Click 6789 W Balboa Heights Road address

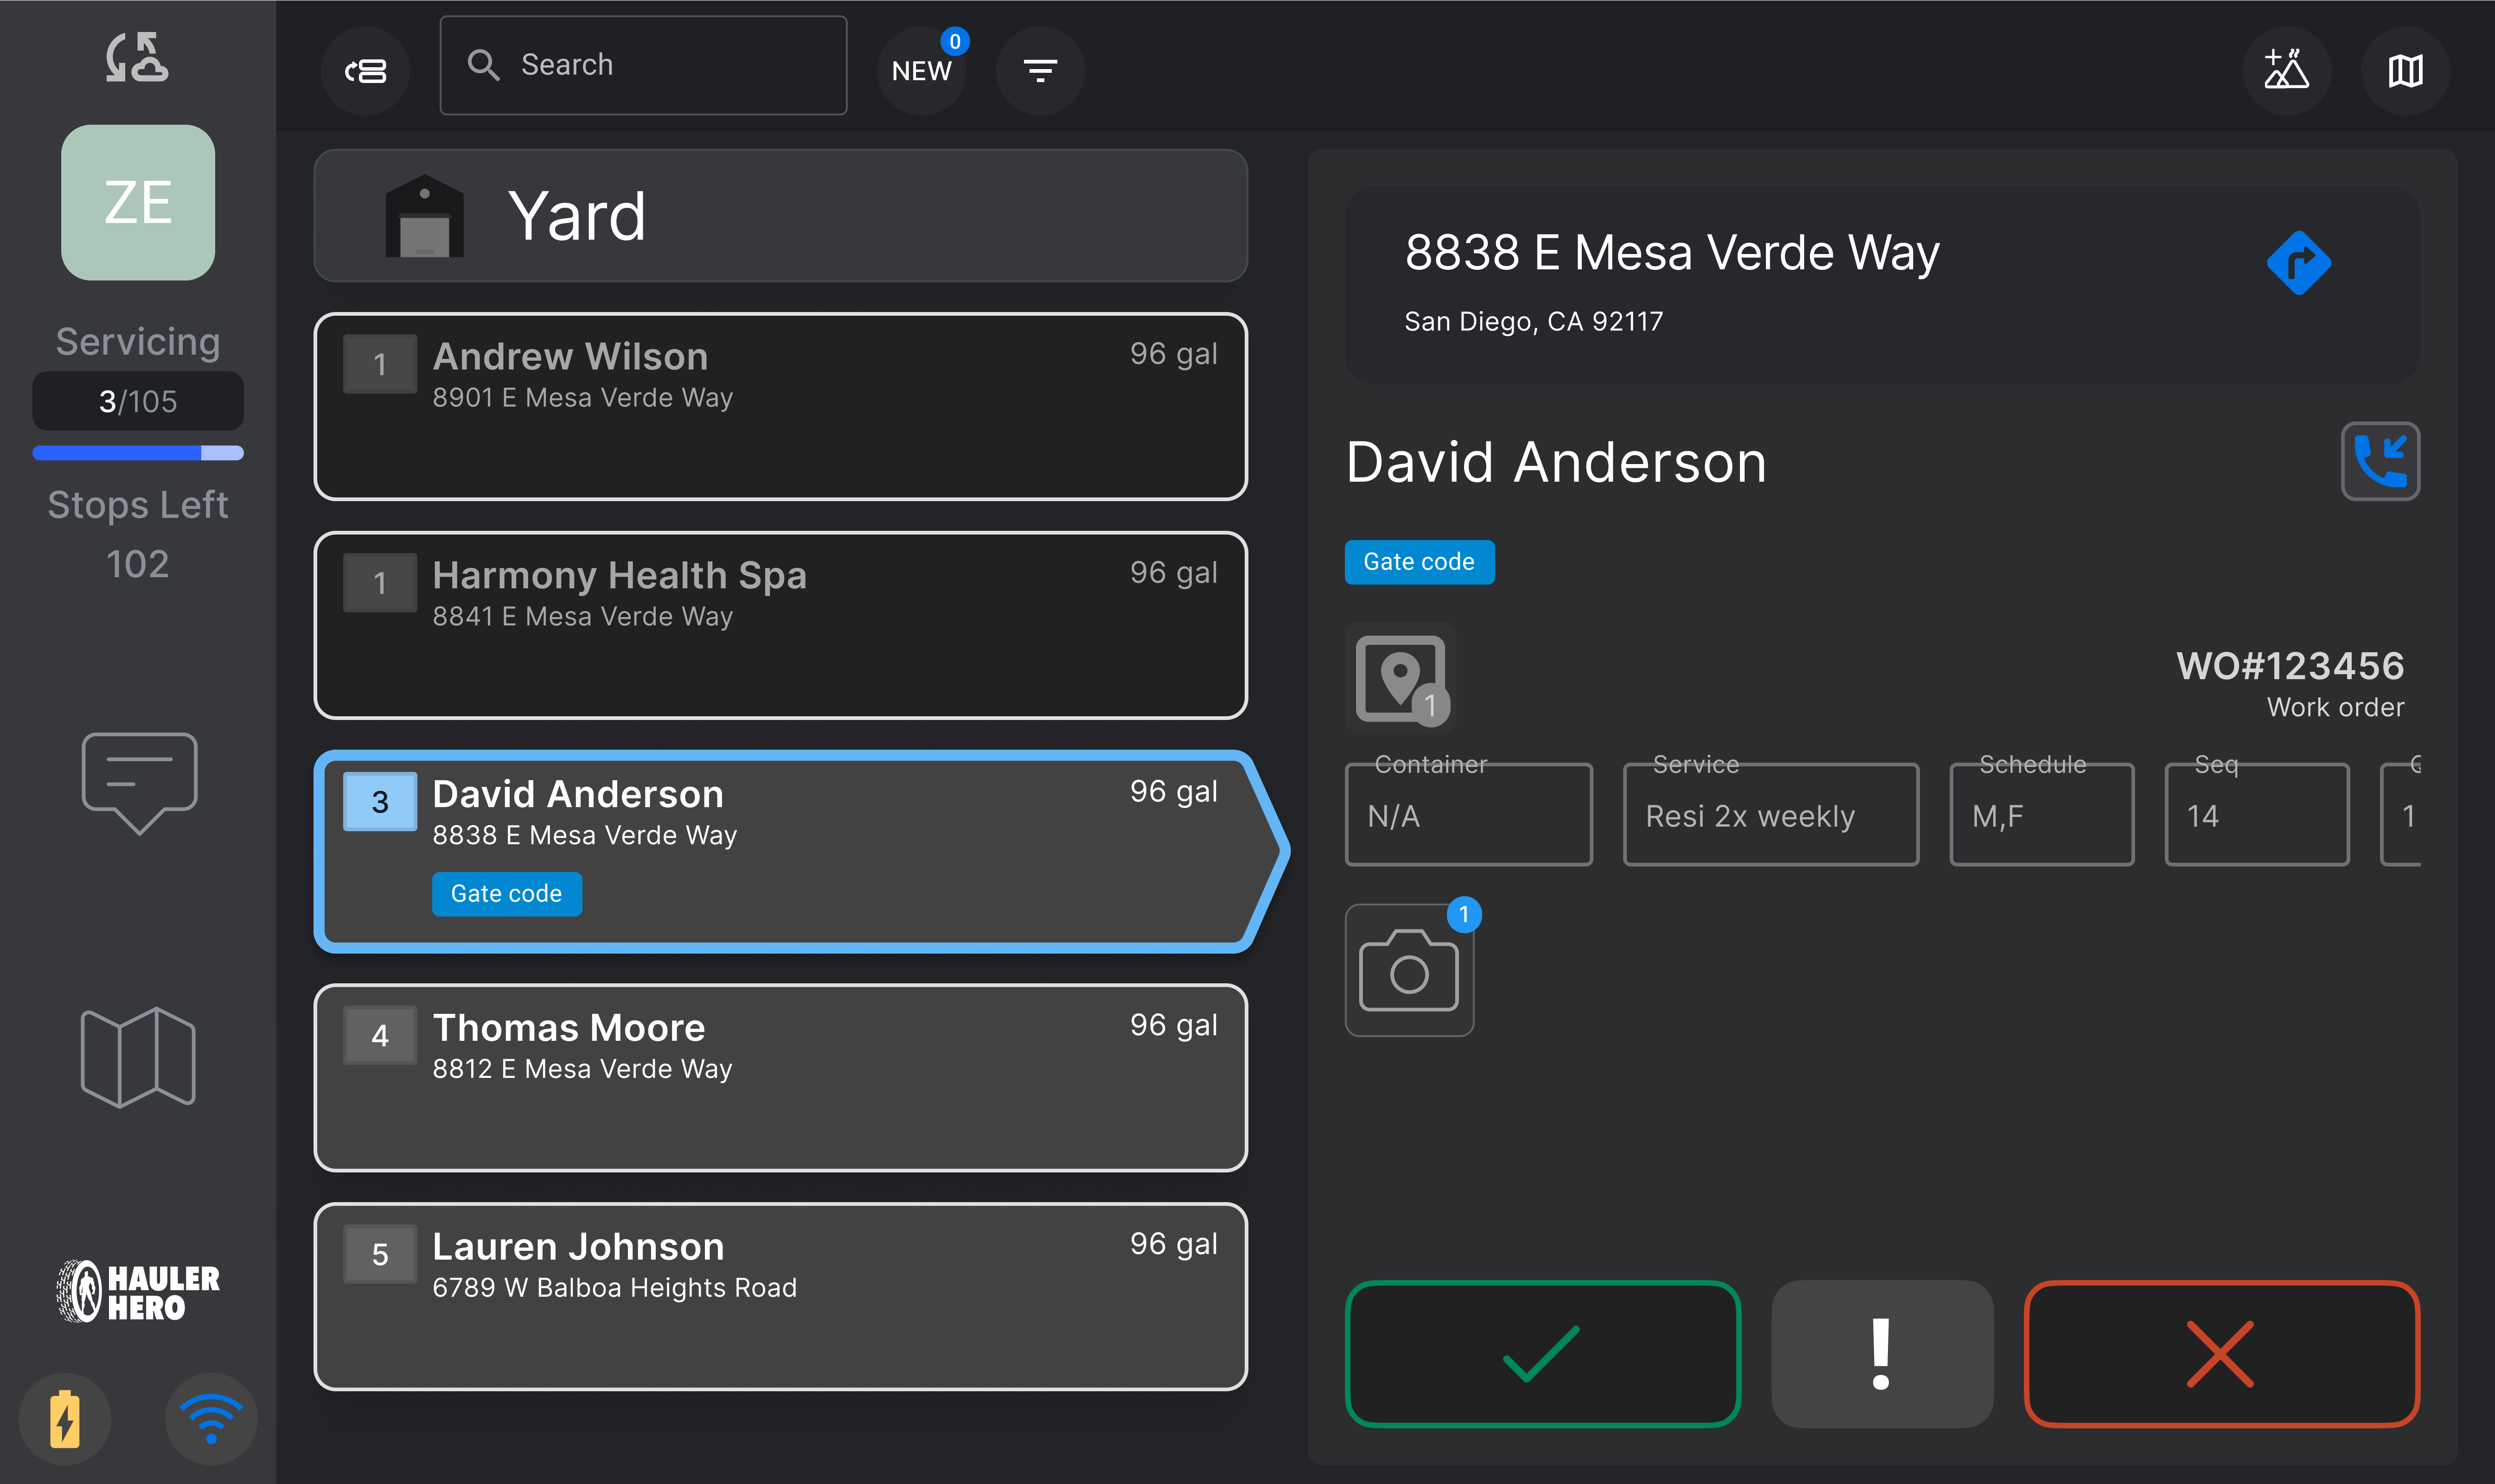[x=614, y=1288]
